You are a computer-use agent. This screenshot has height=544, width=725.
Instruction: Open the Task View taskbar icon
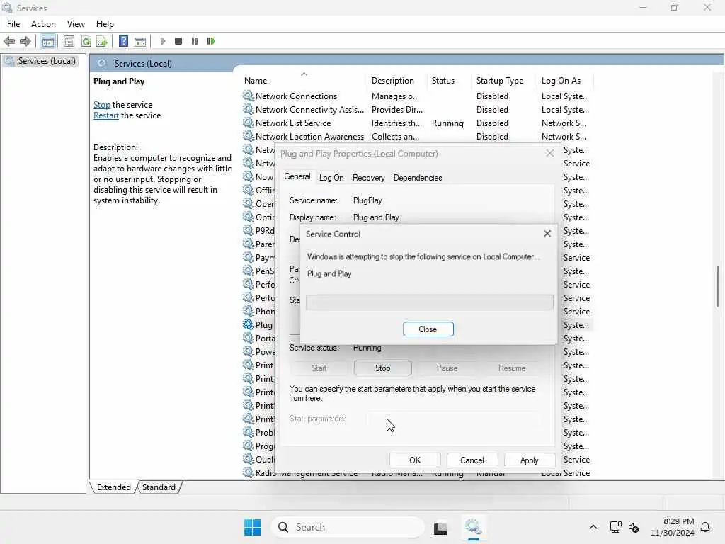tap(440, 528)
